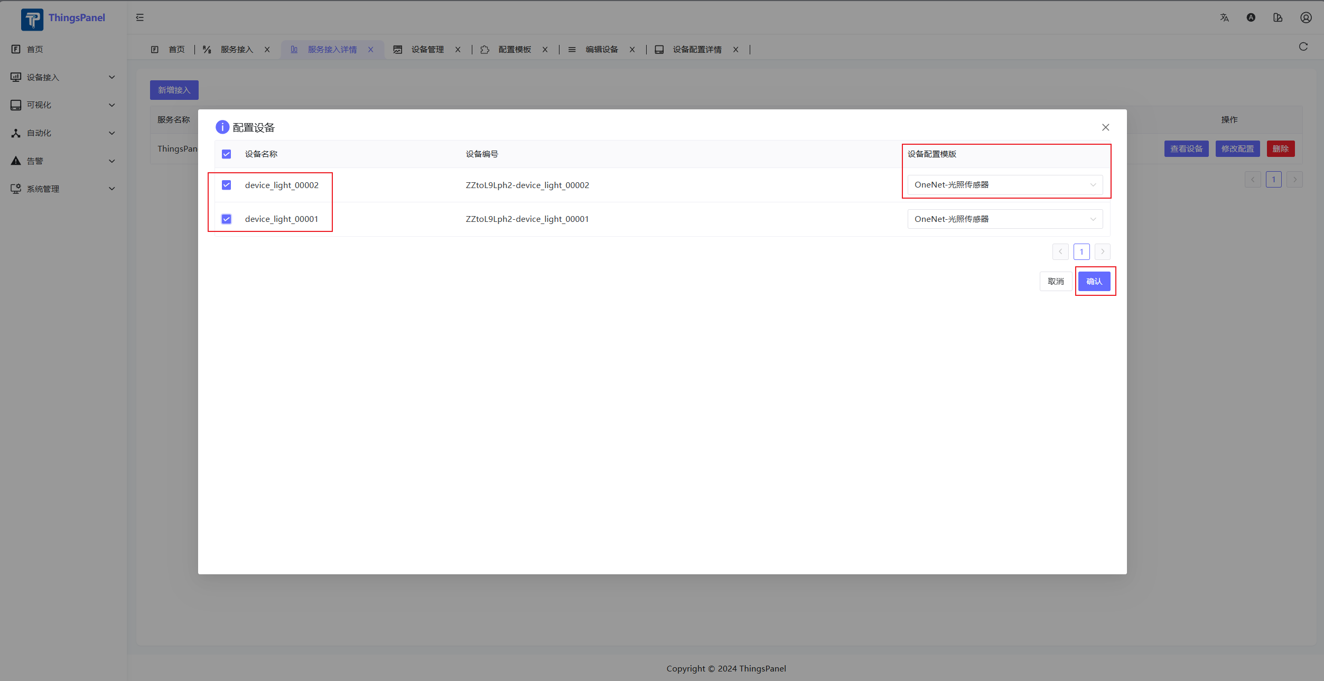Toggle the select-all checkbox in table header

pyautogui.click(x=226, y=154)
